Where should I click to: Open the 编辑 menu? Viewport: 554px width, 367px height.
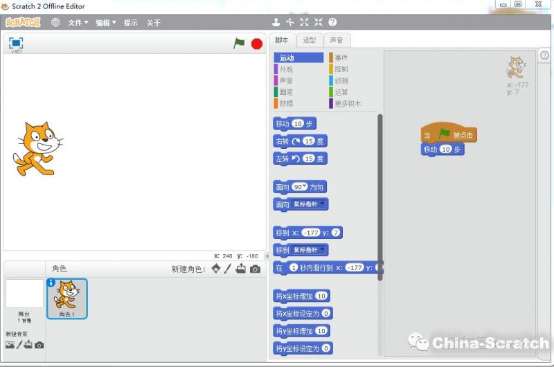[x=105, y=22]
